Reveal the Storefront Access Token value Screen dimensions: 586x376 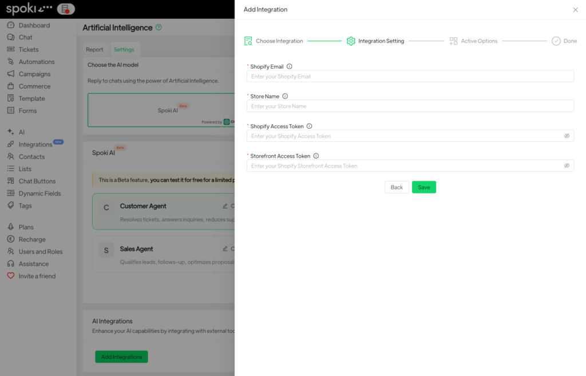coord(567,166)
